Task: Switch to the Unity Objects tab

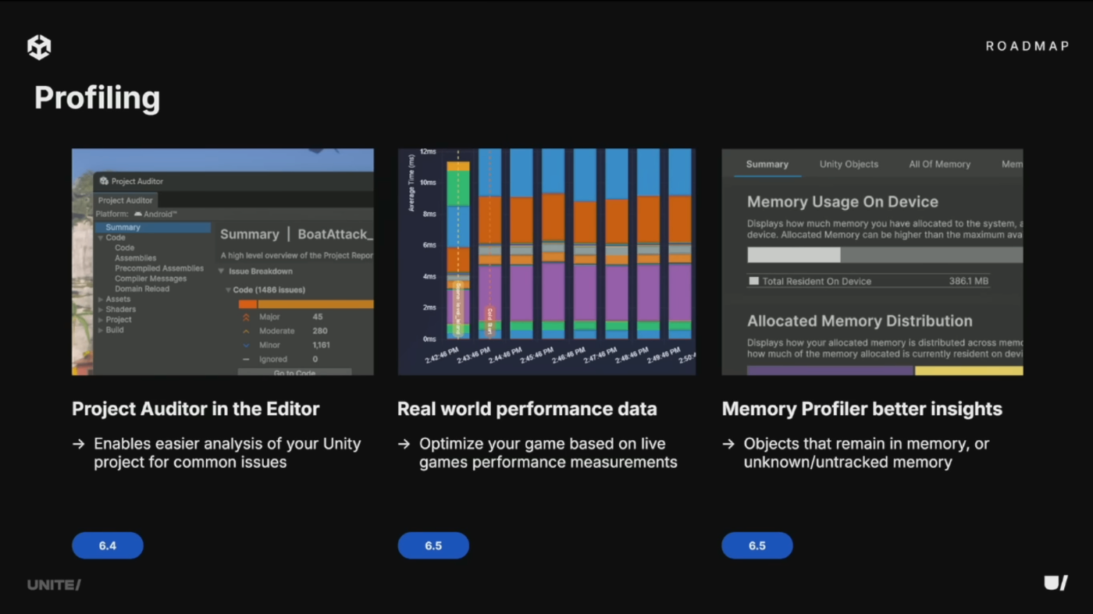Action: pos(849,165)
